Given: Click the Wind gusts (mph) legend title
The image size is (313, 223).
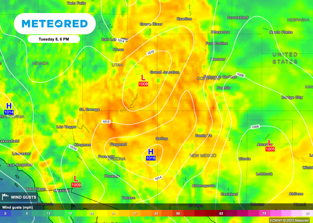Looking at the screenshot, I should pos(17,207).
